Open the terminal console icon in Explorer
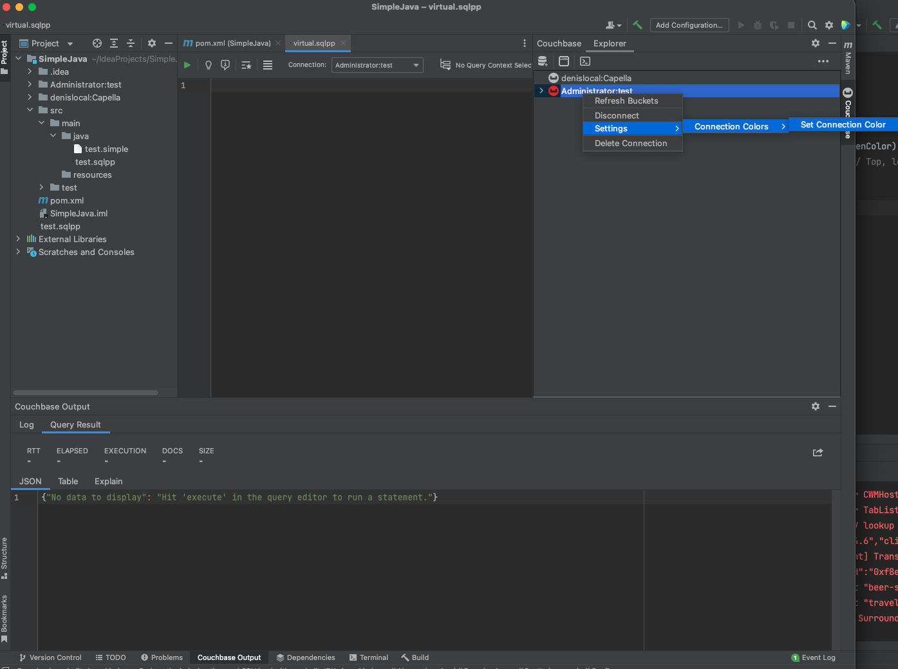The image size is (898, 669). (585, 61)
